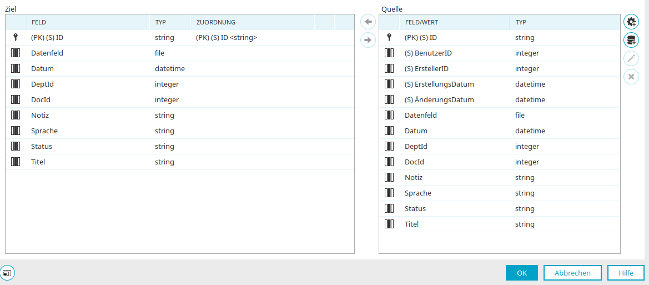Viewport: 649px width, 285px height.
Task: Click key icon of (PK) (S) ID in Quelle
Action: tap(389, 37)
